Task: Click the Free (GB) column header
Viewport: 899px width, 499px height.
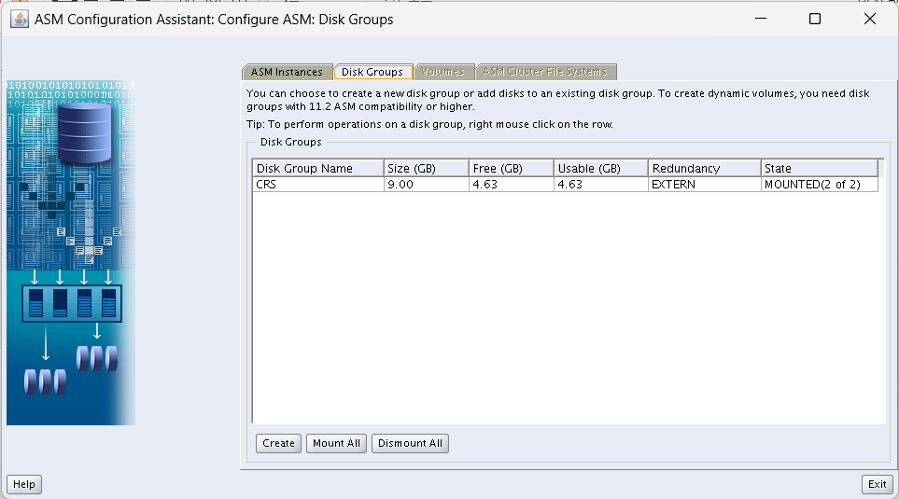Action: click(x=512, y=168)
